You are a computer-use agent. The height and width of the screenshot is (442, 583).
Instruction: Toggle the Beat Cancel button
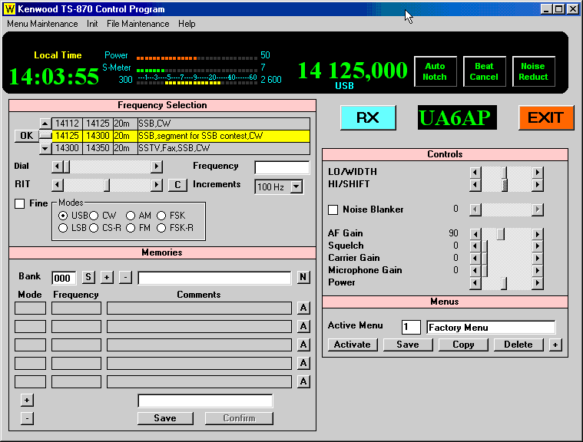coord(484,71)
